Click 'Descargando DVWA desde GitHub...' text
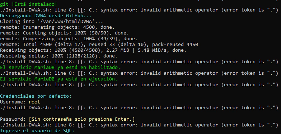Viewport: 281px width, 134px height. [x=46, y=15]
